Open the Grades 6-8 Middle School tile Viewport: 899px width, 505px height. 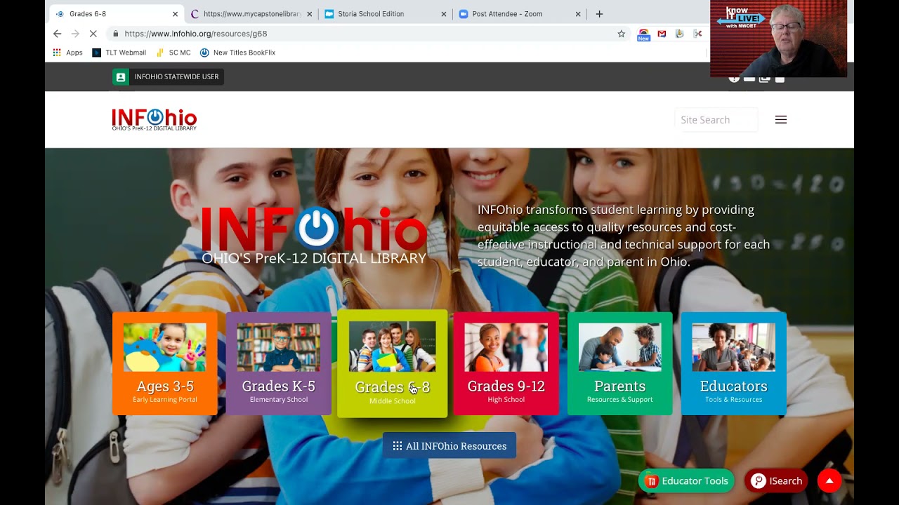click(x=393, y=363)
